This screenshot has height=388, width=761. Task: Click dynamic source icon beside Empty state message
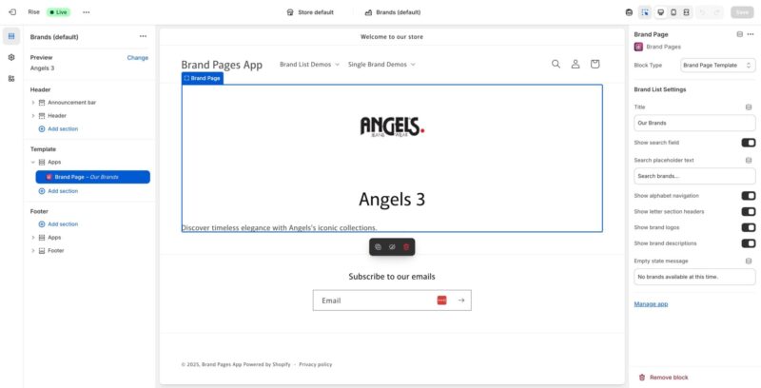point(749,261)
